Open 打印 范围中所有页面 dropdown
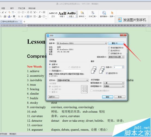The height and width of the screenshot is (137, 151). 73,80
